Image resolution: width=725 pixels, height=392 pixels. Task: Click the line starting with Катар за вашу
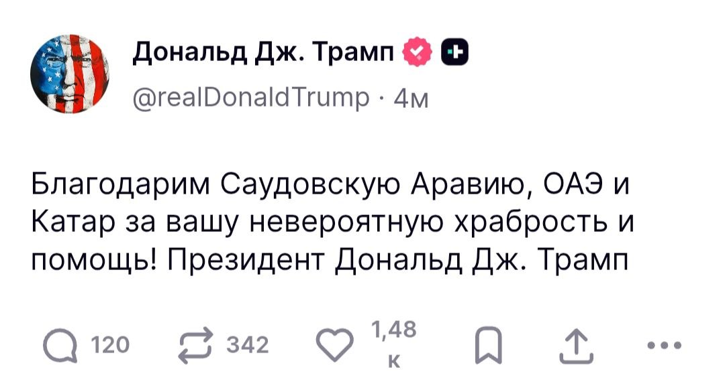331,220
